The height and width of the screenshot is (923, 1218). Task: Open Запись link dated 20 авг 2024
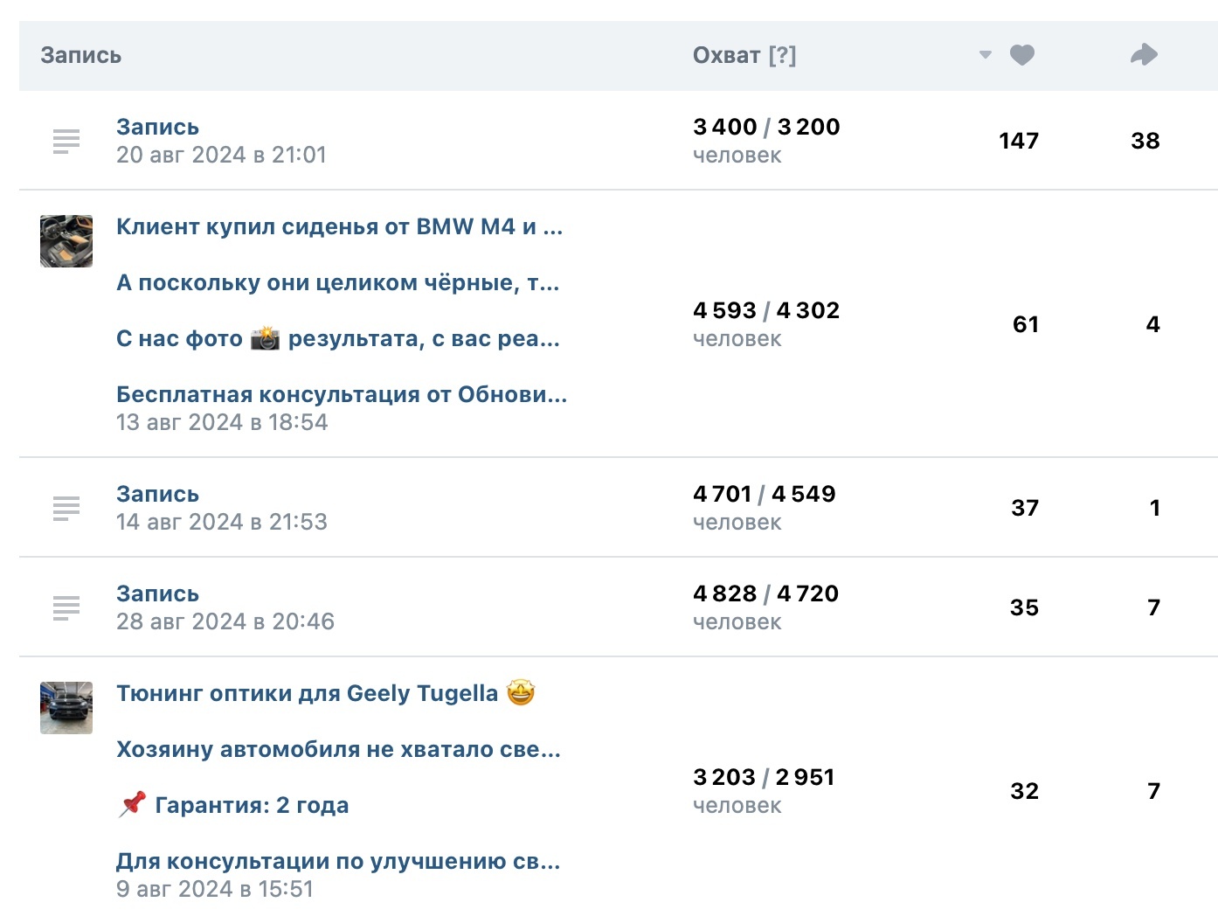coord(158,127)
